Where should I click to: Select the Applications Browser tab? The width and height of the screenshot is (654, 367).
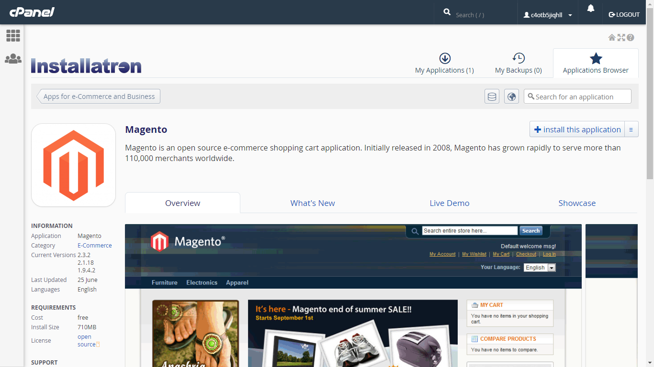(x=596, y=64)
